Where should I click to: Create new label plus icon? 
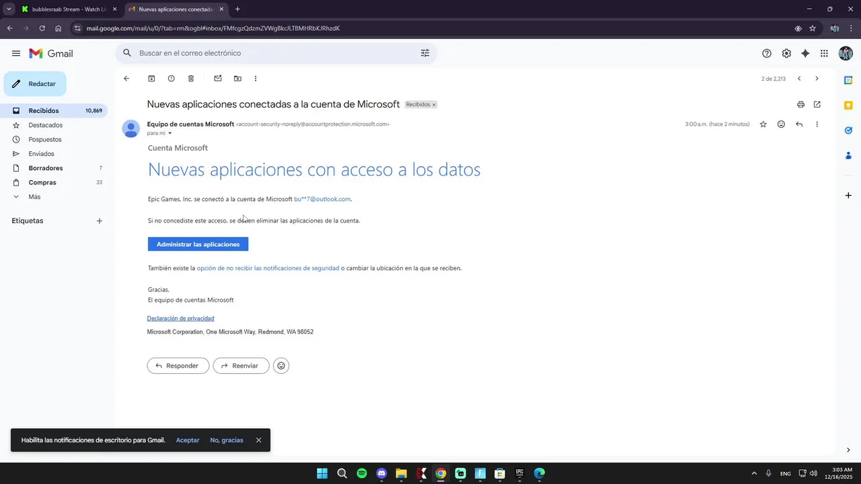pos(100,220)
